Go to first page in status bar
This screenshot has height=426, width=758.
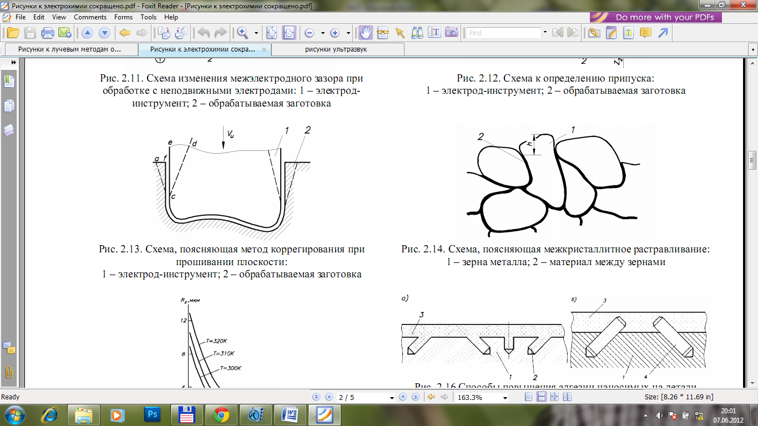coord(317,397)
